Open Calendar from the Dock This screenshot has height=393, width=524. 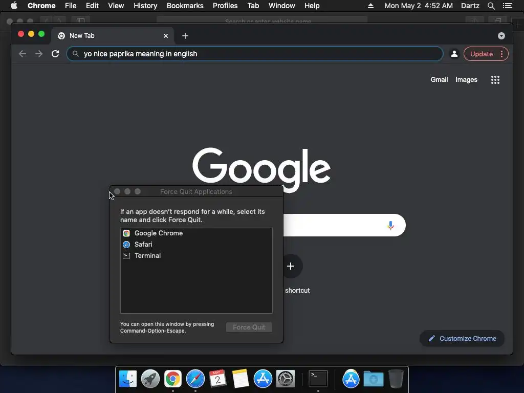217,379
